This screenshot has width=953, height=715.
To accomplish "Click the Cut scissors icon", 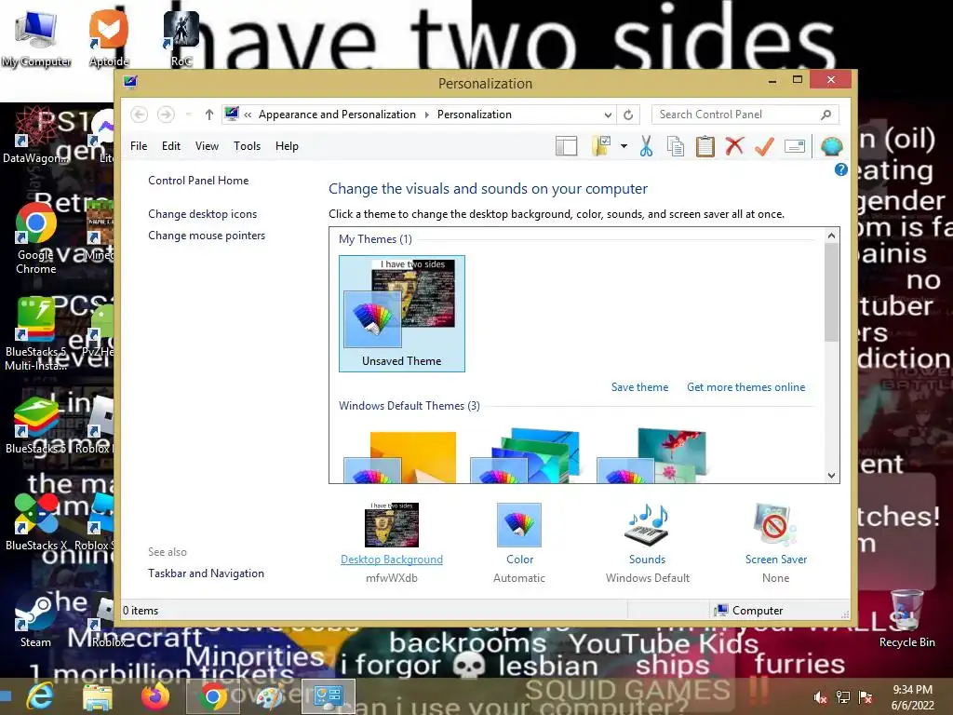I will pyautogui.click(x=646, y=146).
